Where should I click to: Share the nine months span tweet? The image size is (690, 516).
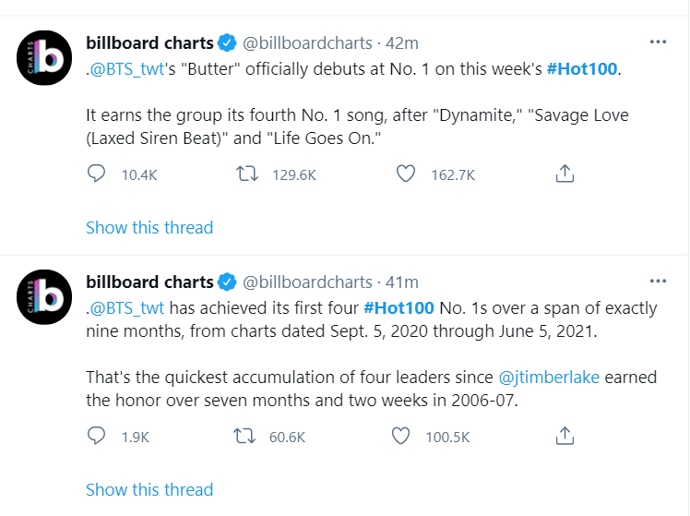point(565,436)
